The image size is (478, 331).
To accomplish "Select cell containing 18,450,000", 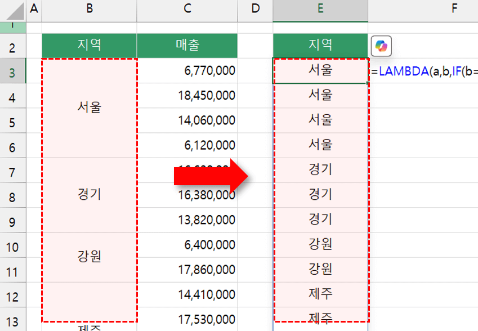I will click(x=187, y=96).
